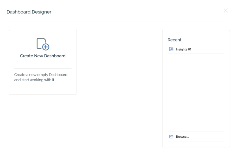Click the Dashboard Designer dialog title
This screenshot has width=237, height=154.
pos(29,12)
